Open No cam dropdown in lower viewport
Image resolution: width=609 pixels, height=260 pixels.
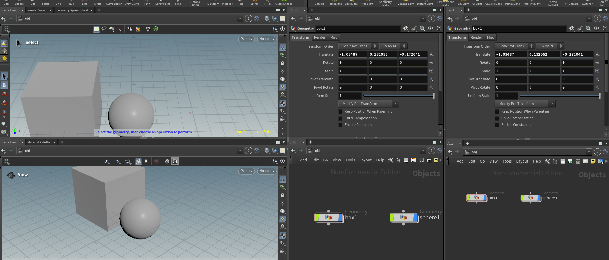(267, 171)
